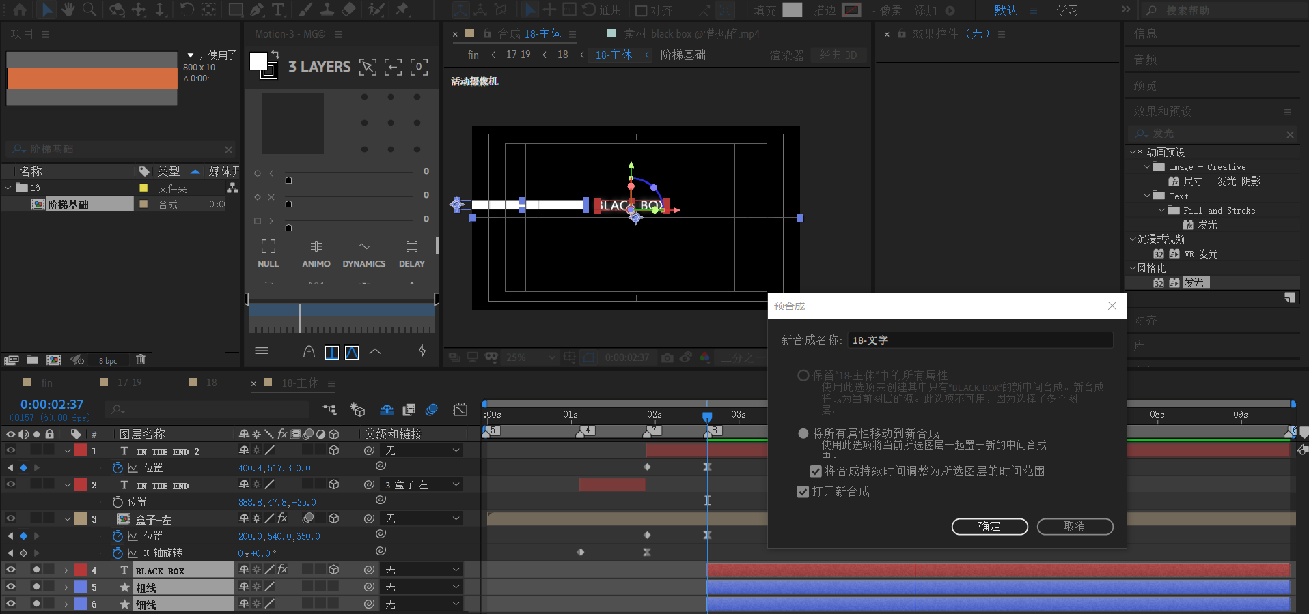Create new folder in Project panel
This screenshot has height=614, width=1309.
click(x=32, y=360)
